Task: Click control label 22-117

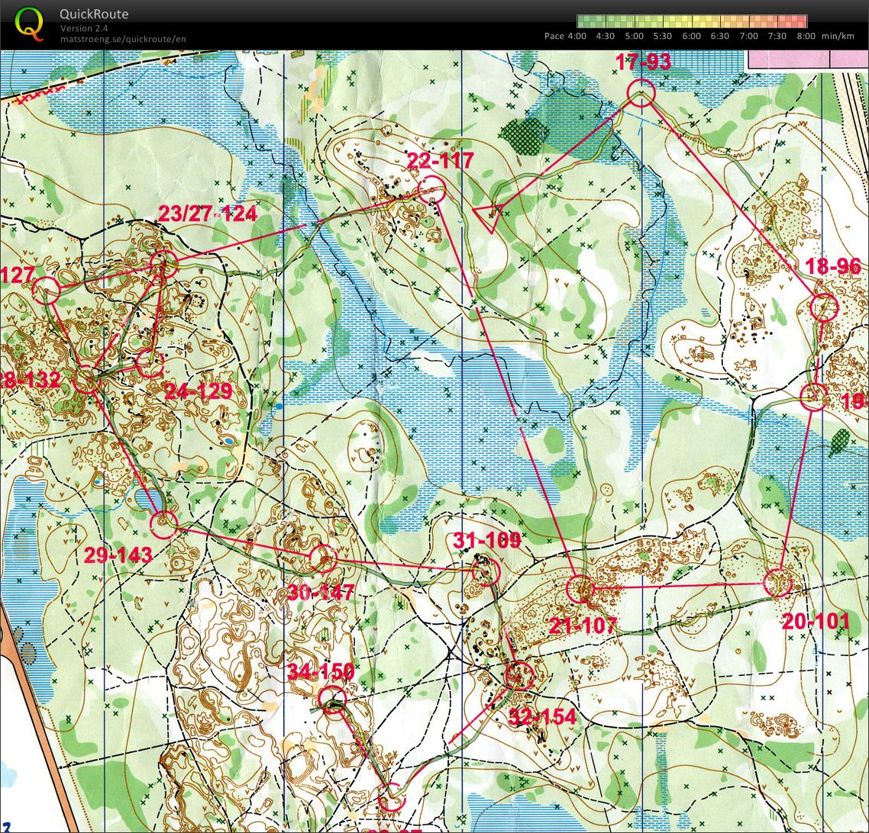Action: tap(441, 160)
